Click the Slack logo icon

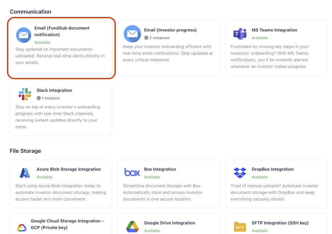coord(25,94)
